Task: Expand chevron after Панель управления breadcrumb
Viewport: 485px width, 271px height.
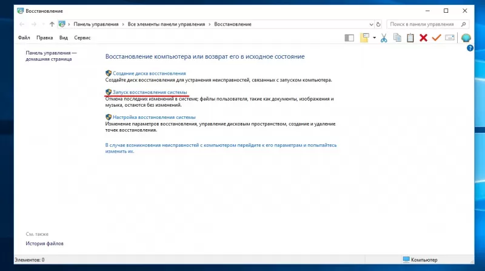Action: (x=123, y=24)
